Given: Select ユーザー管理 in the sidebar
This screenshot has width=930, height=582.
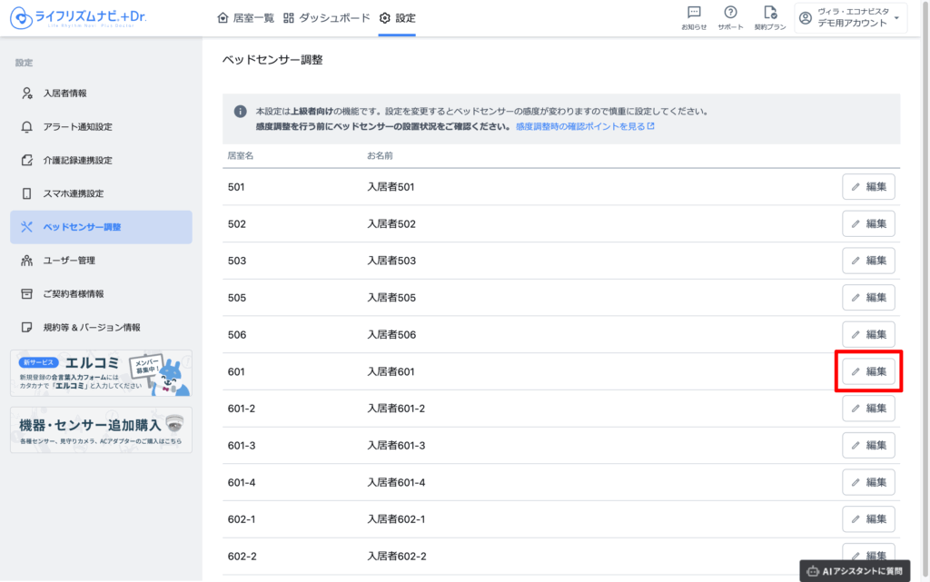Looking at the screenshot, I should [69, 261].
